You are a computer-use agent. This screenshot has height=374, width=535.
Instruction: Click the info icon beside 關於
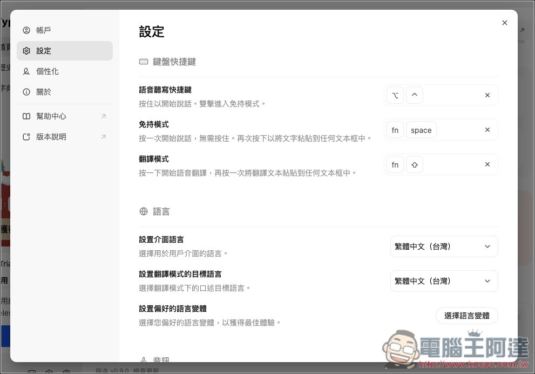click(26, 92)
